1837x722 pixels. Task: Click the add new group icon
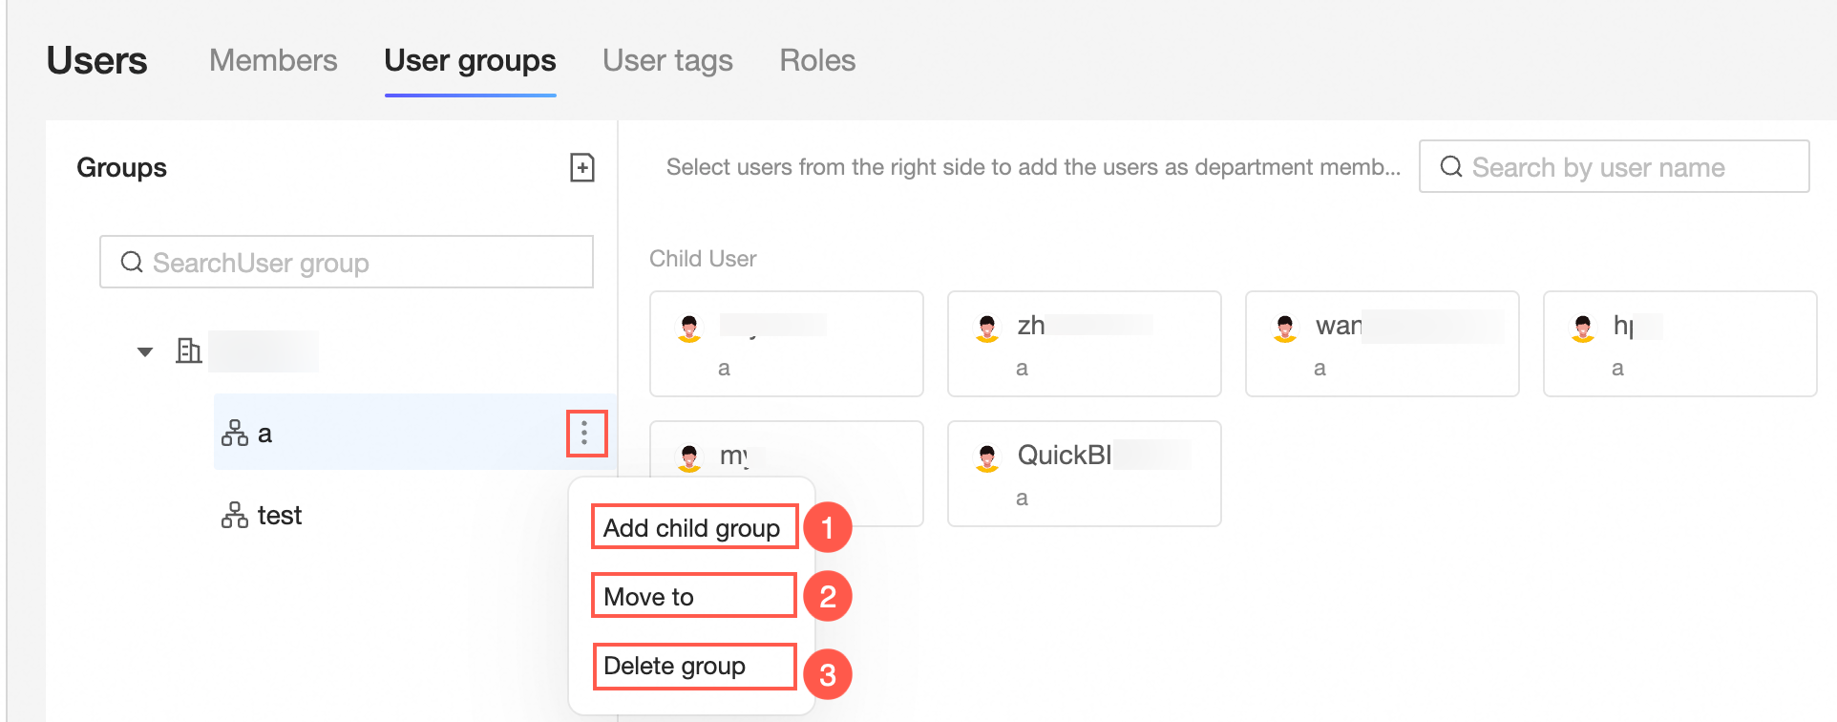(x=581, y=168)
